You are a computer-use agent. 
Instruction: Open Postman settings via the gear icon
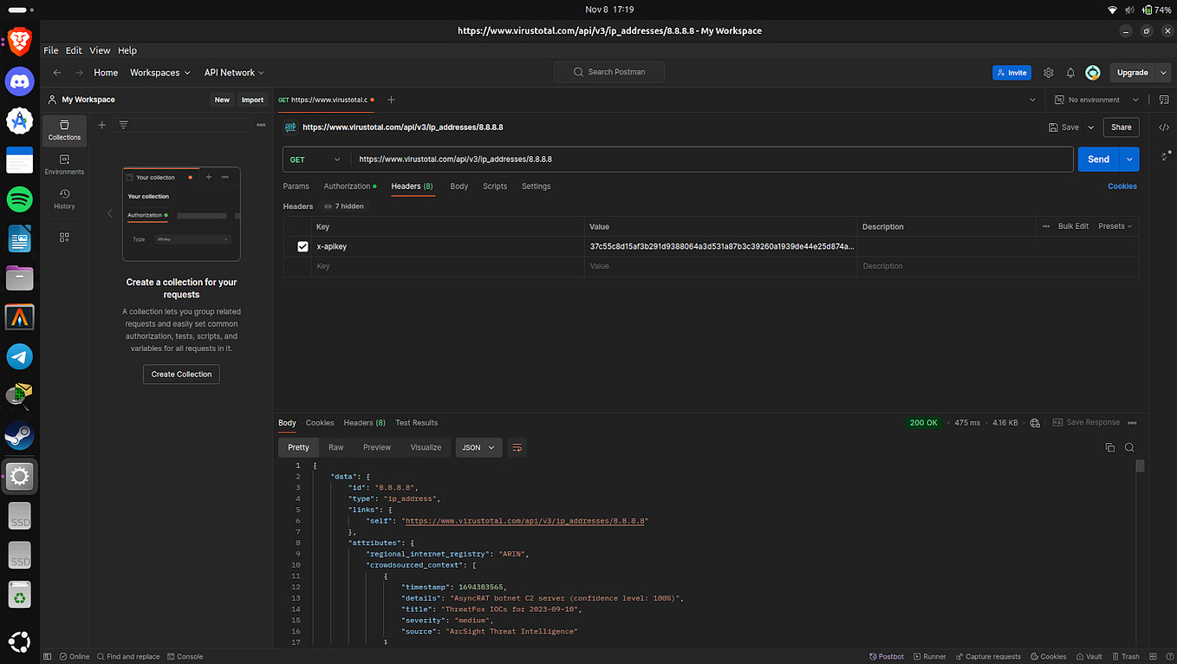(1048, 73)
